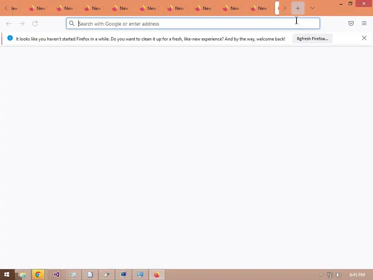
Task: Close the Firefox window
Action: click(x=364, y=4)
